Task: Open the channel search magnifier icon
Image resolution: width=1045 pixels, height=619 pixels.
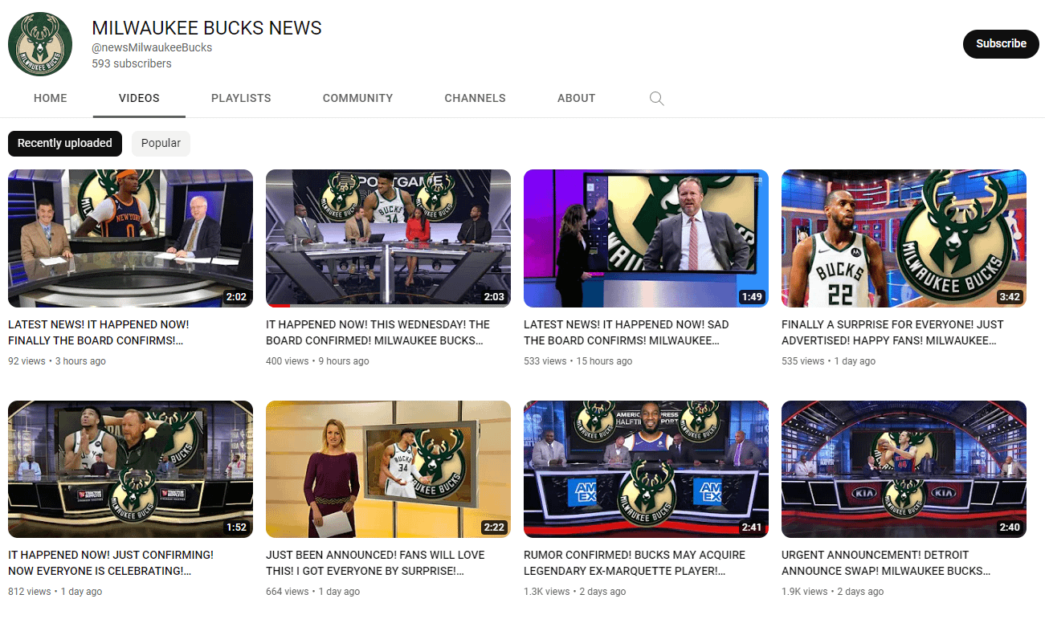Action: (656, 99)
